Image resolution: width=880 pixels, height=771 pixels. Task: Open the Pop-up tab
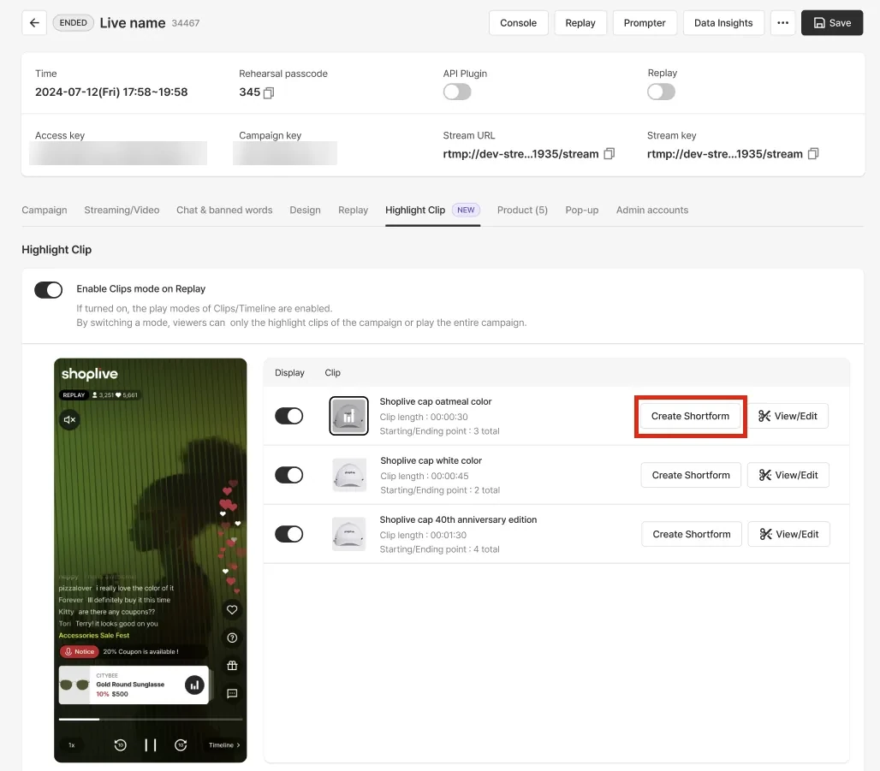[x=582, y=210]
